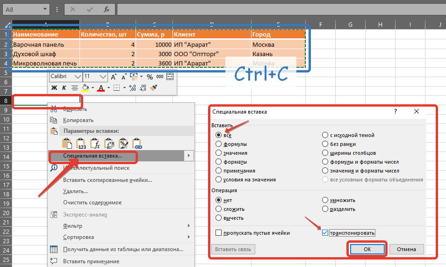Choose the Paste Transpose clipboard icon
The image size is (446, 267).
coord(110,143)
